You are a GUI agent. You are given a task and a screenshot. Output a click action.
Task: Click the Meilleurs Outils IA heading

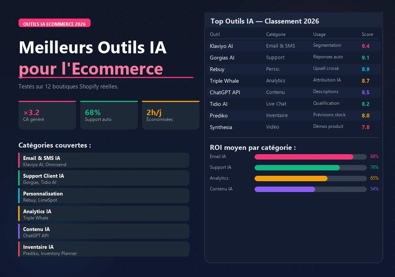coord(93,48)
